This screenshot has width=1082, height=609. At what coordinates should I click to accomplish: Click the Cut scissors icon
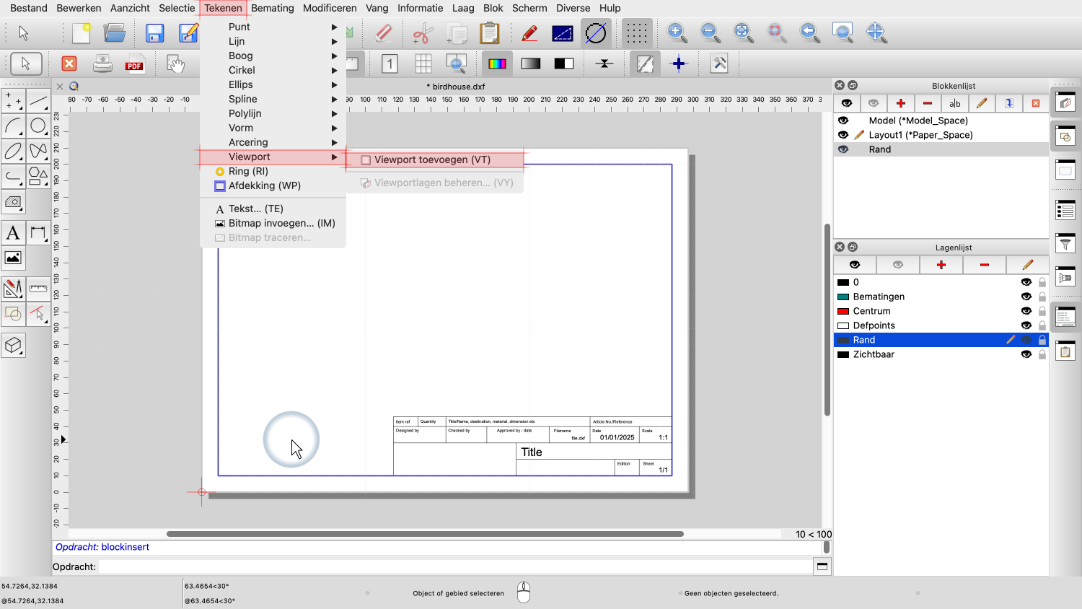423,33
